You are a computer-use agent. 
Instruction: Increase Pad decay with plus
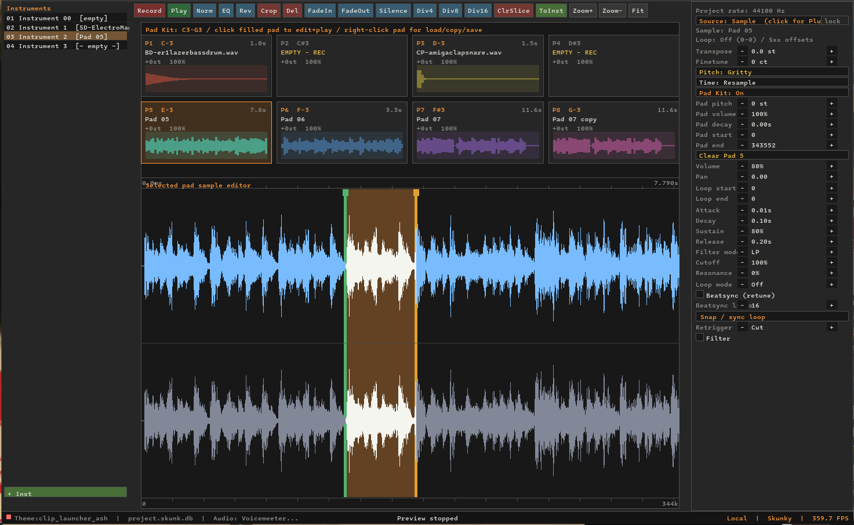831,124
